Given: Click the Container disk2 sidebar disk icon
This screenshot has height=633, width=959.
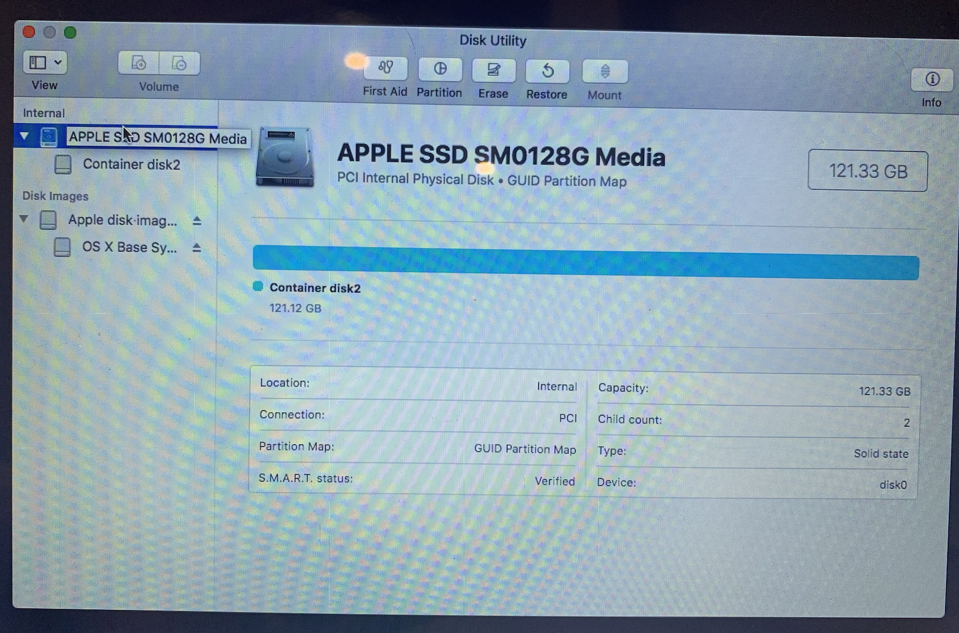Looking at the screenshot, I should point(63,164).
